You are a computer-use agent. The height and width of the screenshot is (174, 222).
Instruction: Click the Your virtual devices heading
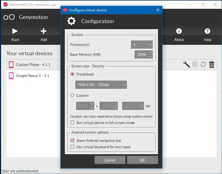coord(29,54)
